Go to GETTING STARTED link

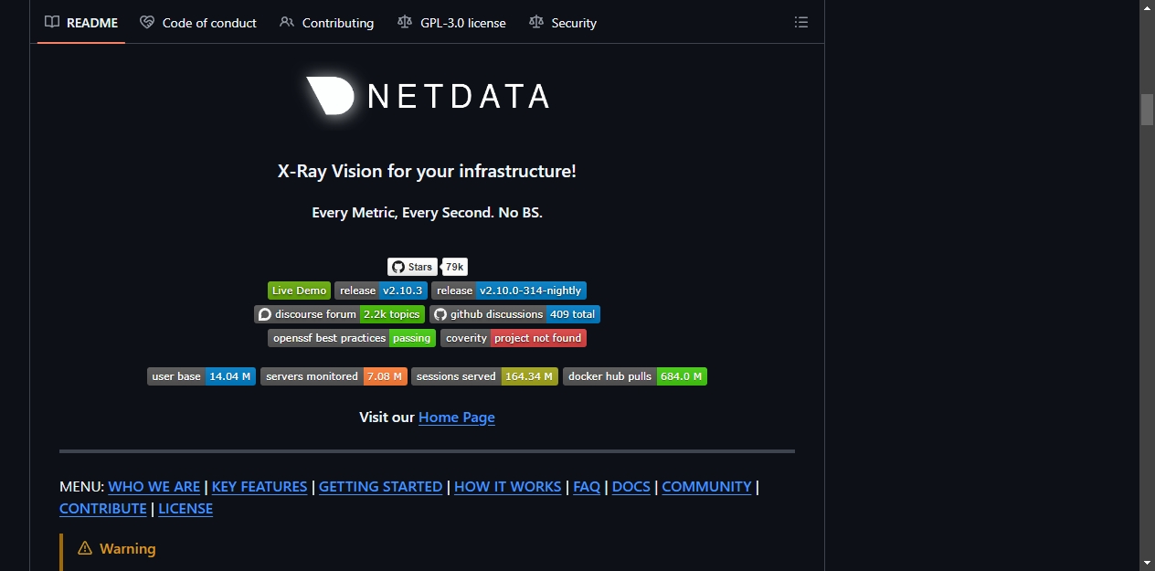click(x=381, y=487)
